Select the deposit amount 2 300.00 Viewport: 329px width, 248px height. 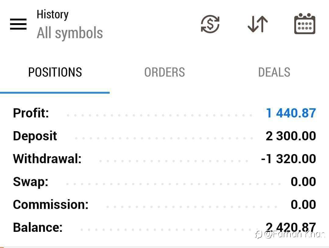coord(291,136)
